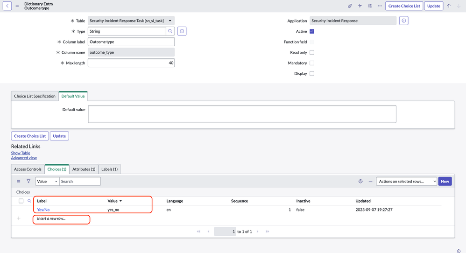
Task: Select the Default Value tab
Action: (73, 96)
